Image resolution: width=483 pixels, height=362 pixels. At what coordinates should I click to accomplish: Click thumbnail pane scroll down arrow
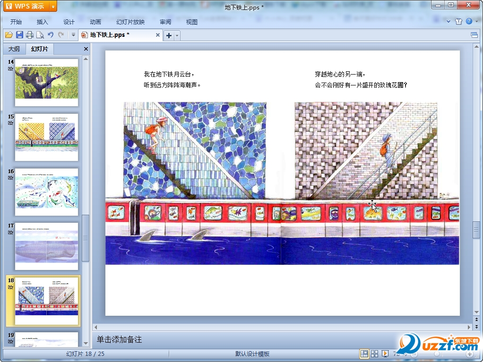coord(86,343)
